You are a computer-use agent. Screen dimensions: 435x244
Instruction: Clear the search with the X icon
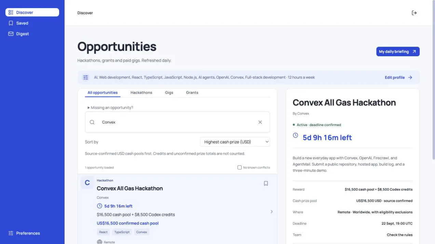[x=260, y=122]
